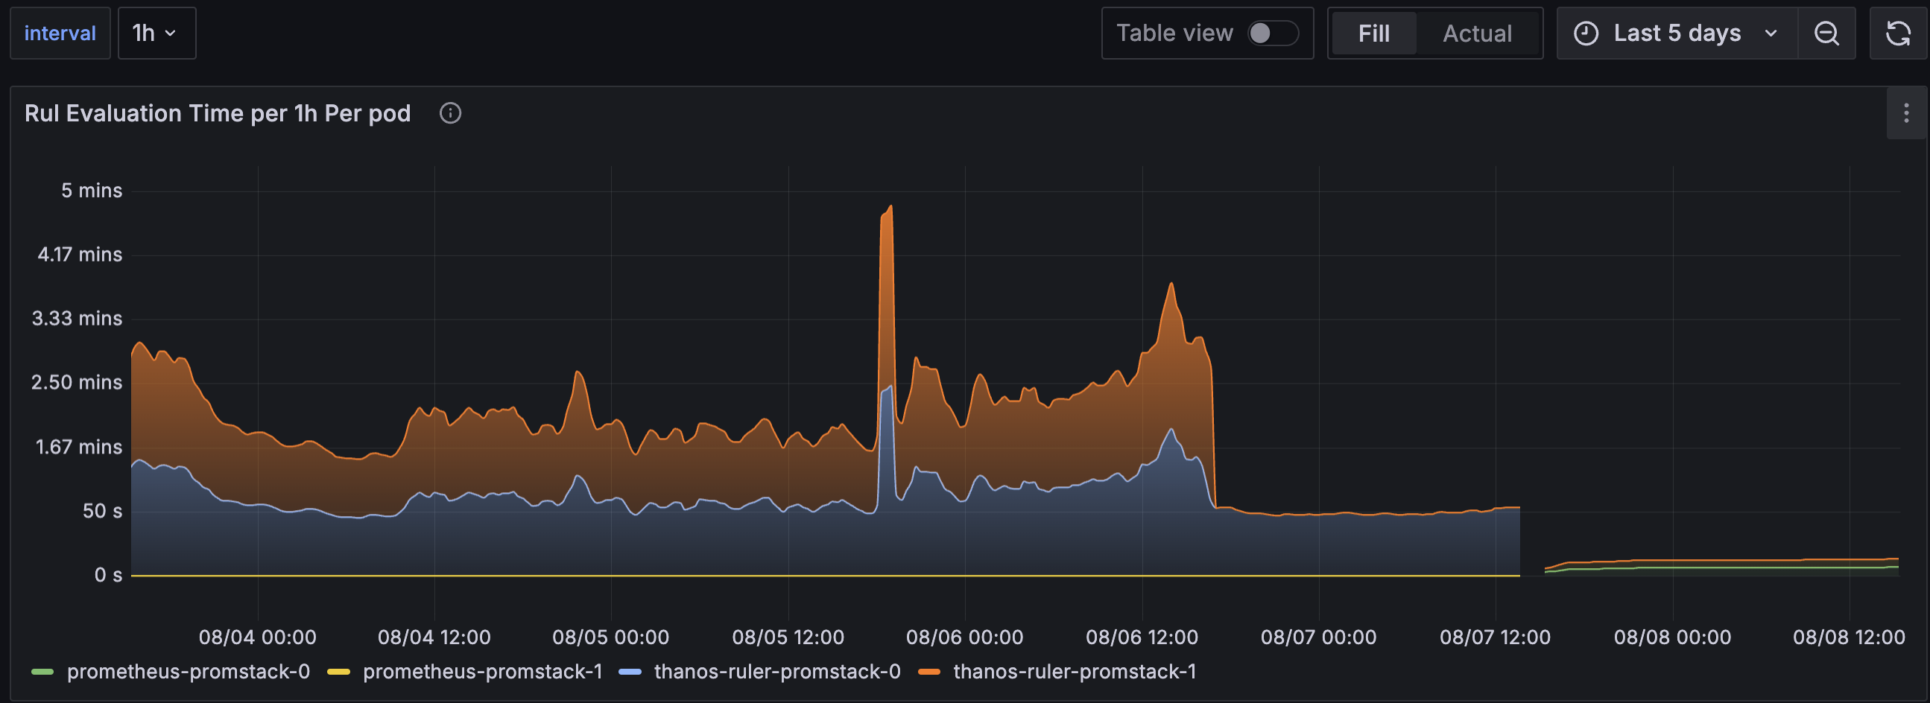
Task: Click the 5 mins y-axis label
Action: [x=92, y=190]
